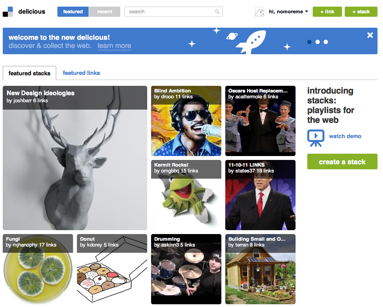Focus the search input field

173,12
